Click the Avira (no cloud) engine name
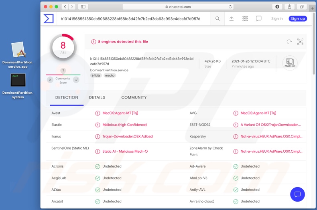The image size is (317, 210). [202, 202]
